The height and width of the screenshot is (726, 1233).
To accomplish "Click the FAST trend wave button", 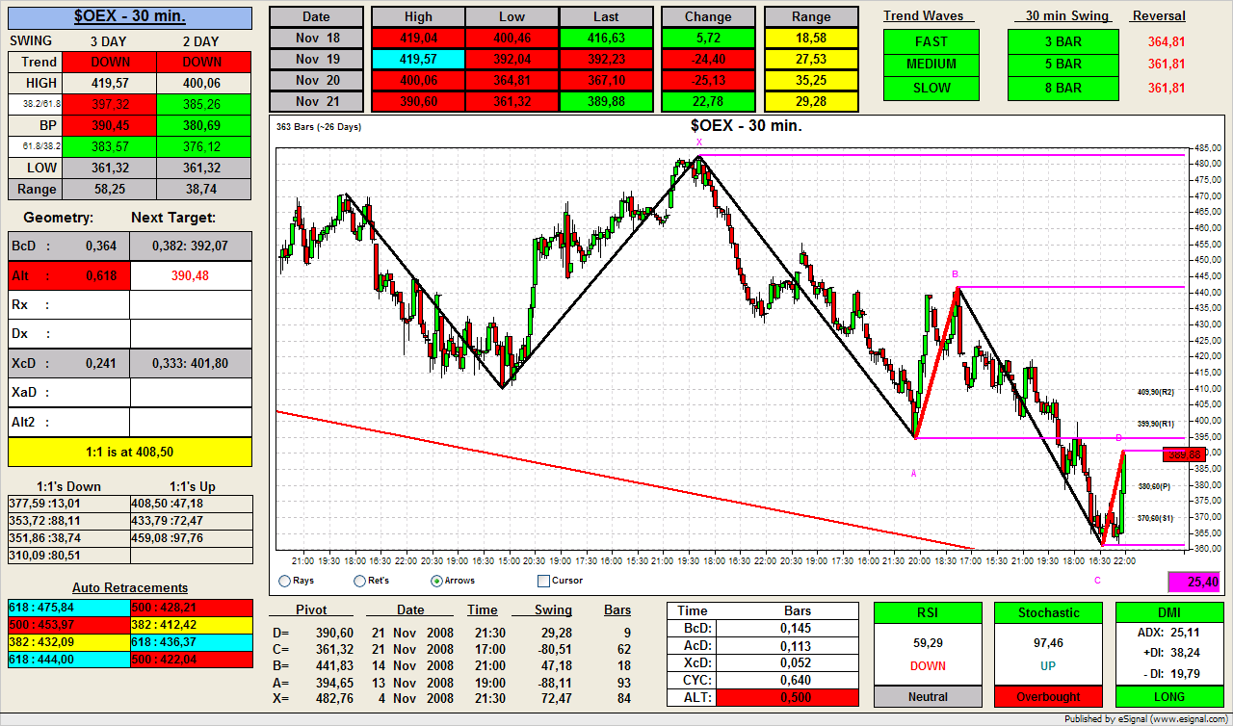I will click(x=931, y=41).
